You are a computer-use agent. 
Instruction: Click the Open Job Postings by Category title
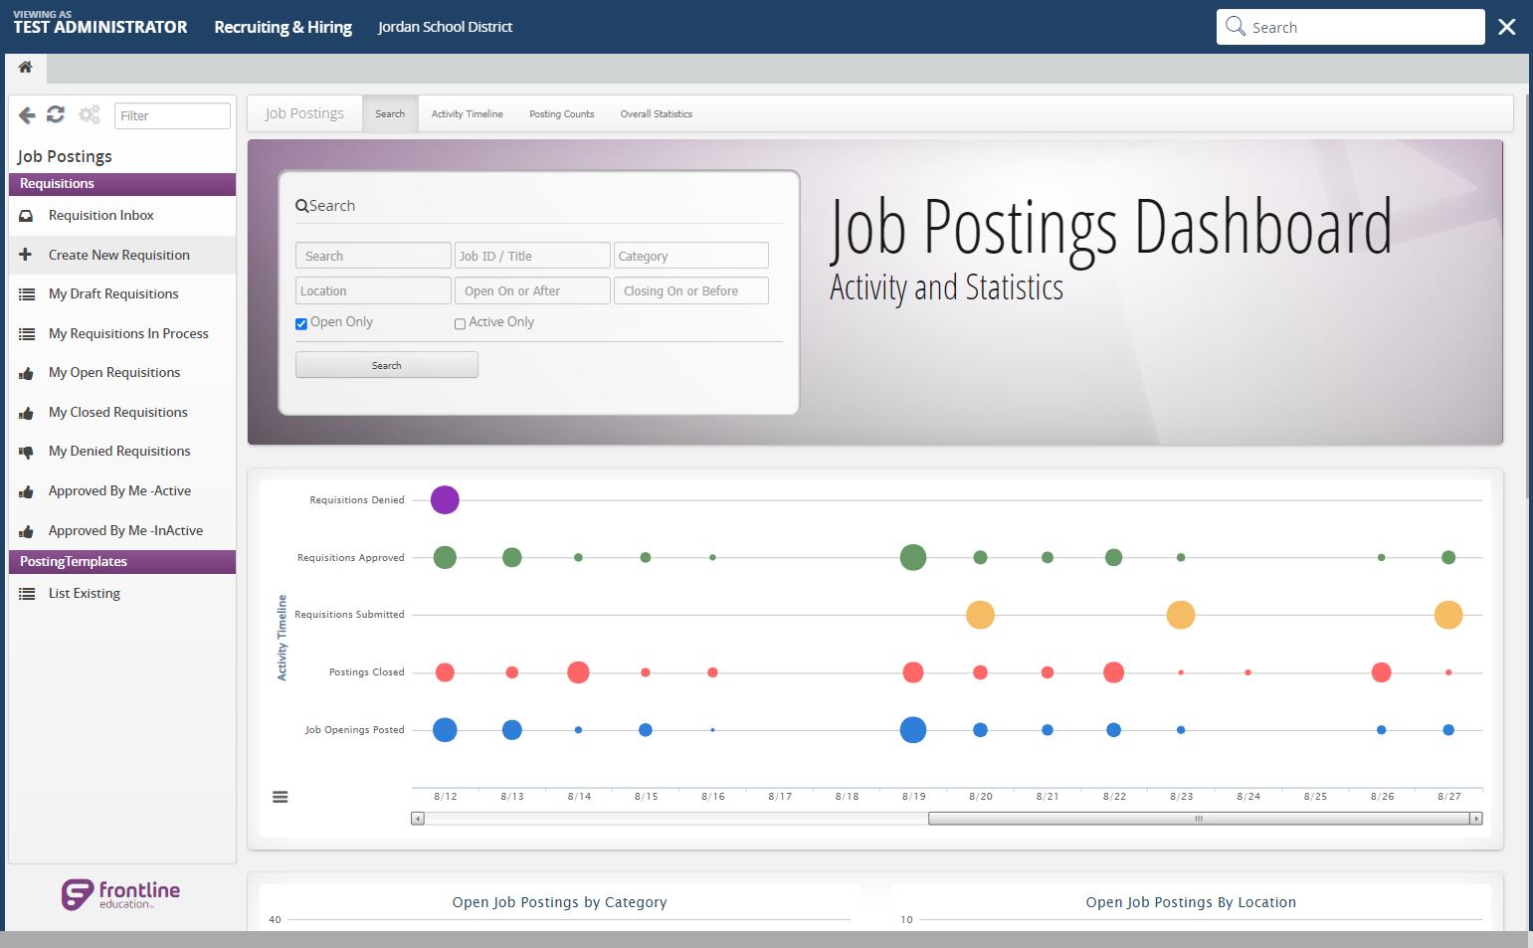tap(560, 902)
